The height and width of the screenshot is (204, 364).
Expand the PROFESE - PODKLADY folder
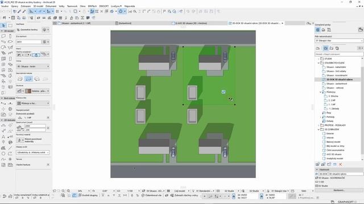318,125
